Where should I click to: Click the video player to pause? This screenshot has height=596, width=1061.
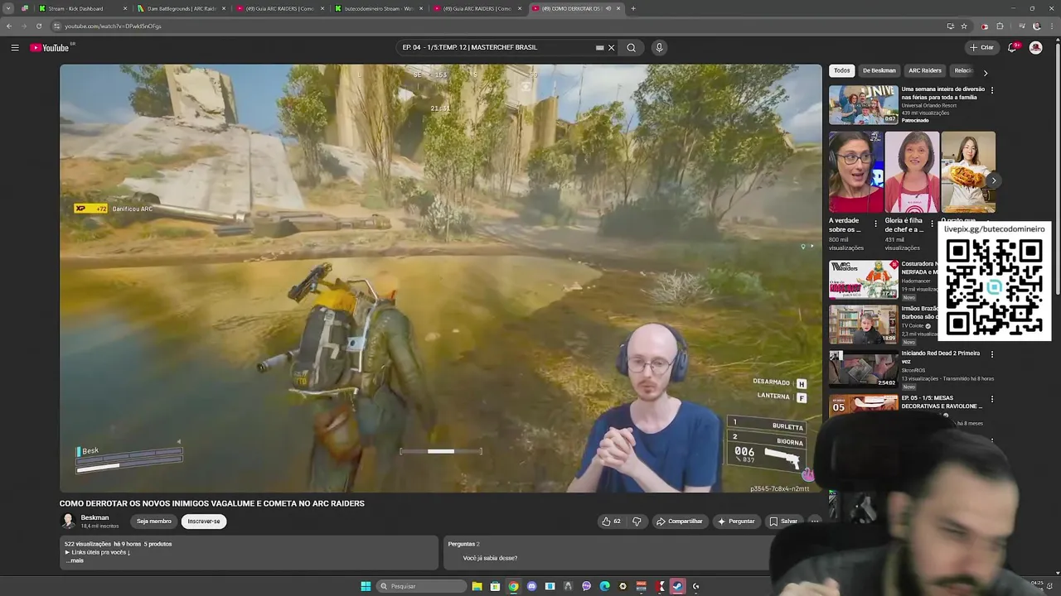click(x=440, y=278)
